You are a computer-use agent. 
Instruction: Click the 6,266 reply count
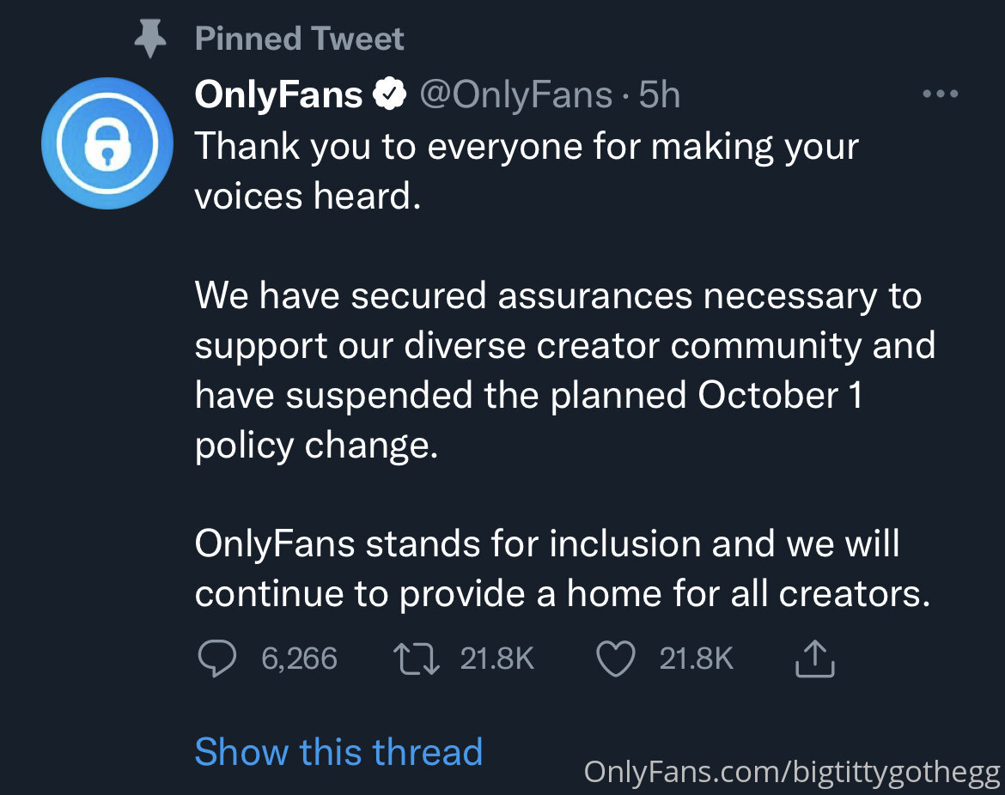point(299,658)
